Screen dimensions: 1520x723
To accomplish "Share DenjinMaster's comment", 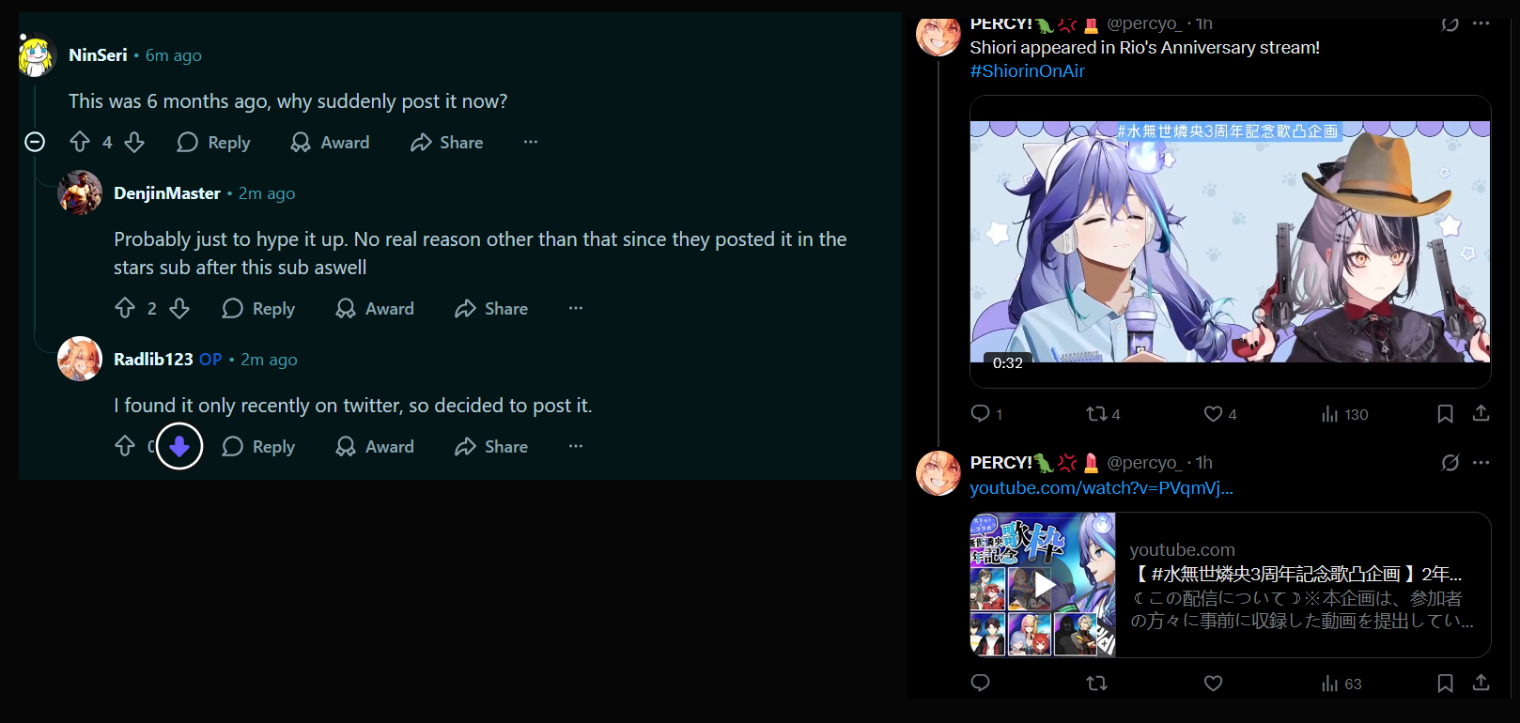I will coord(491,308).
